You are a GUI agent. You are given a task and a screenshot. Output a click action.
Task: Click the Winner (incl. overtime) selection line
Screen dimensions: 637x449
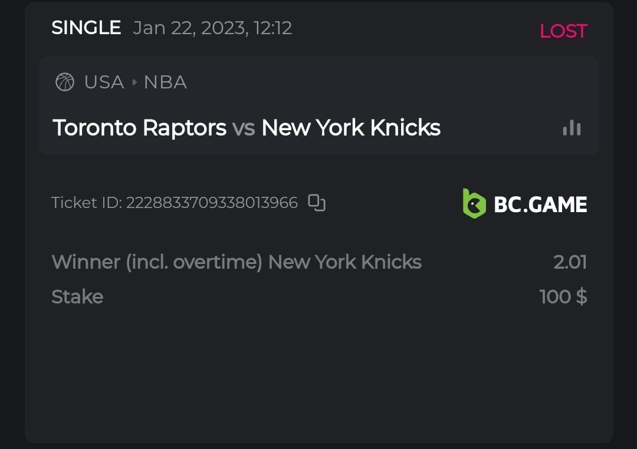coord(236,262)
